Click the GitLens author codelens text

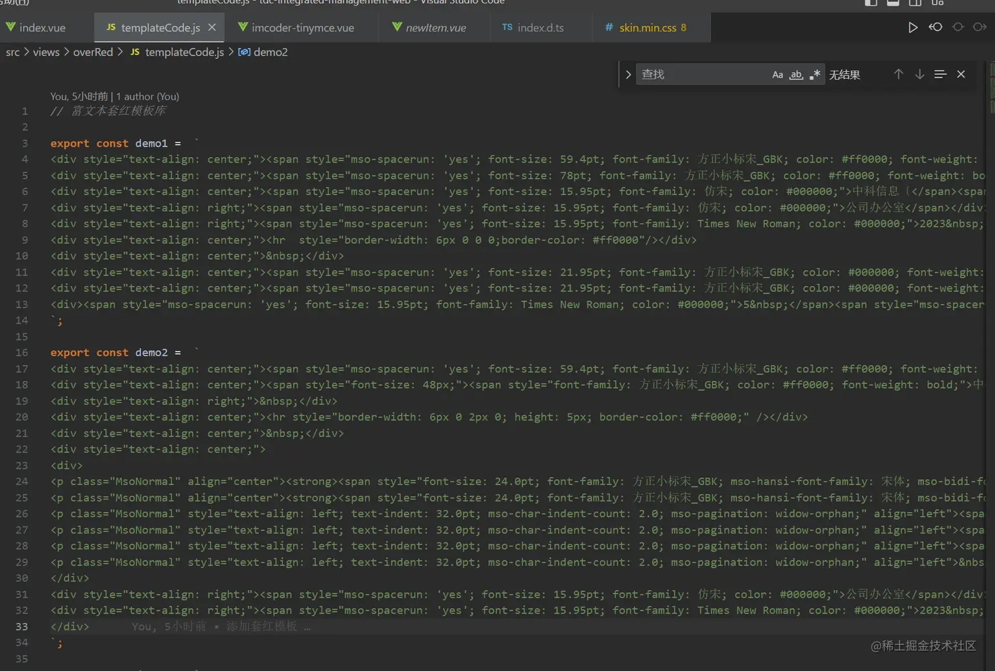[115, 97]
